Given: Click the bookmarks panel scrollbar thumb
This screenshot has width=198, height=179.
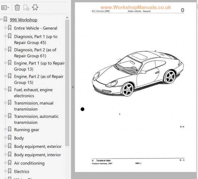Looking at the screenshot, I should coord(67,83).
